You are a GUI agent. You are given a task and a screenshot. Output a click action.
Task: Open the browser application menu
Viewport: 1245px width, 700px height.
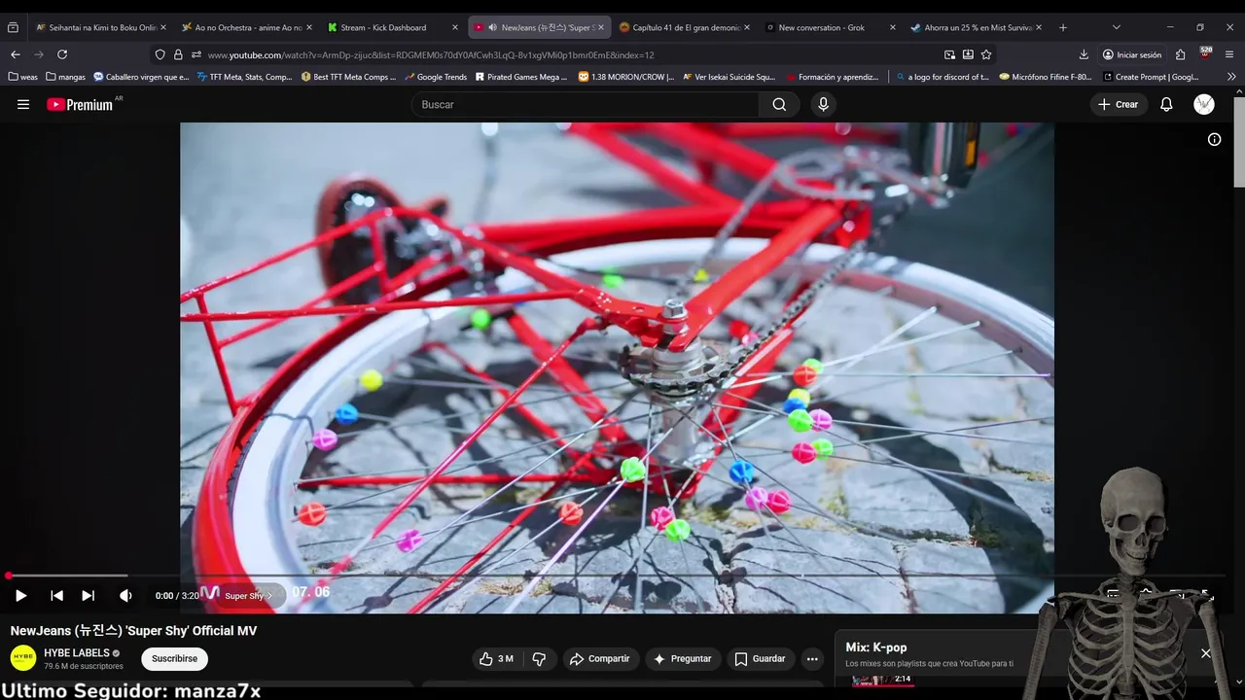1229,54
